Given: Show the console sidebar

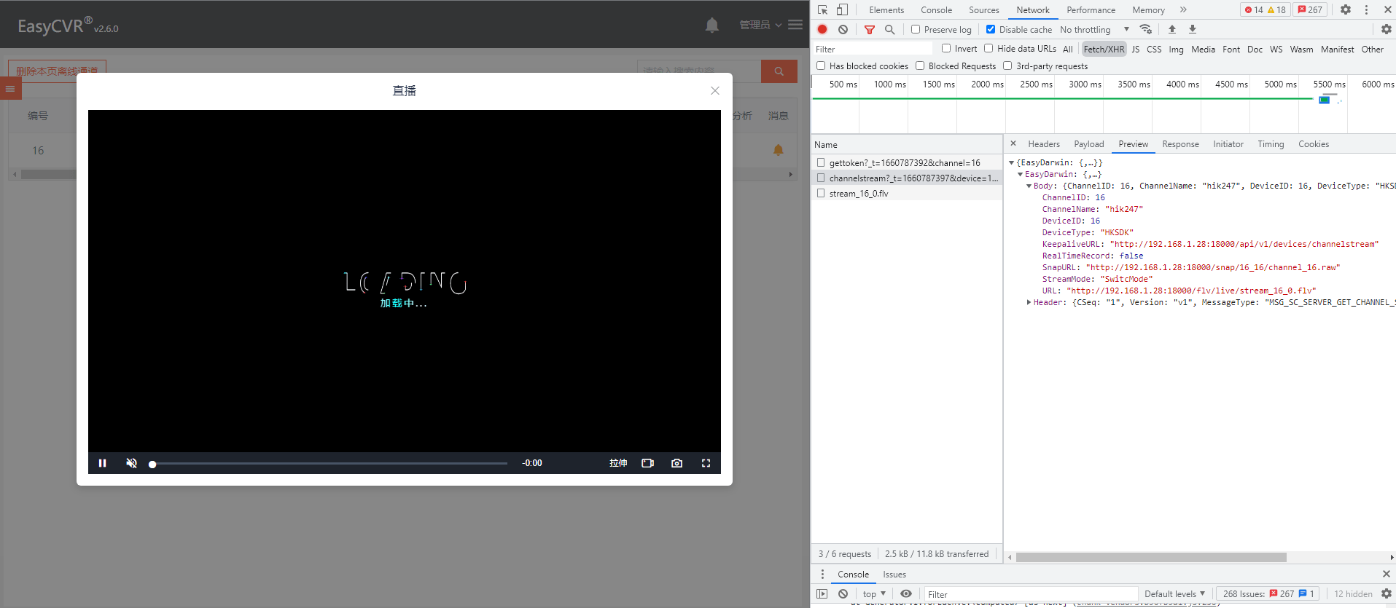Looking at the screenshot, I should coord(822,593).
